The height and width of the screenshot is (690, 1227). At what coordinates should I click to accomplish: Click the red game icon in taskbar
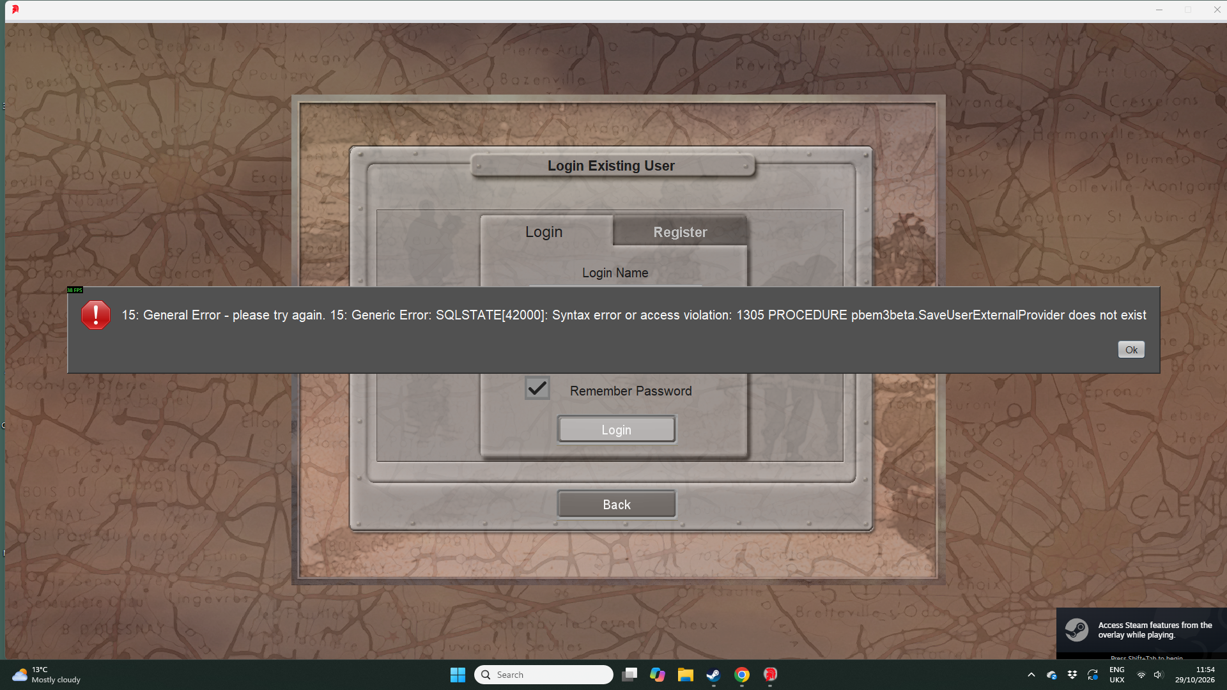[770, 675]
